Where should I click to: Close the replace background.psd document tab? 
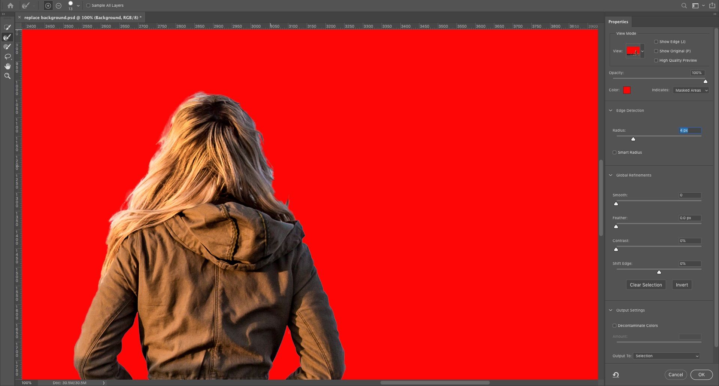click(19, 18)
